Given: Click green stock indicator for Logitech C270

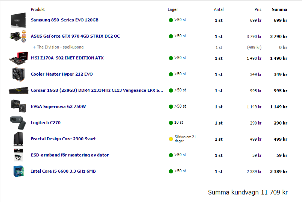Looking at the screenshot, I should coord(171,123).
